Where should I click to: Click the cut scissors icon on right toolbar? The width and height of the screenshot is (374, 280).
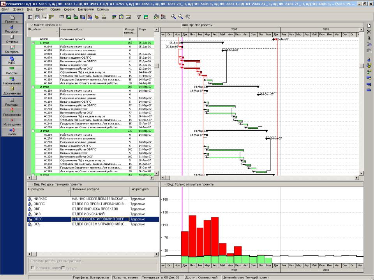pyautogui.click(x=369, y=38)
